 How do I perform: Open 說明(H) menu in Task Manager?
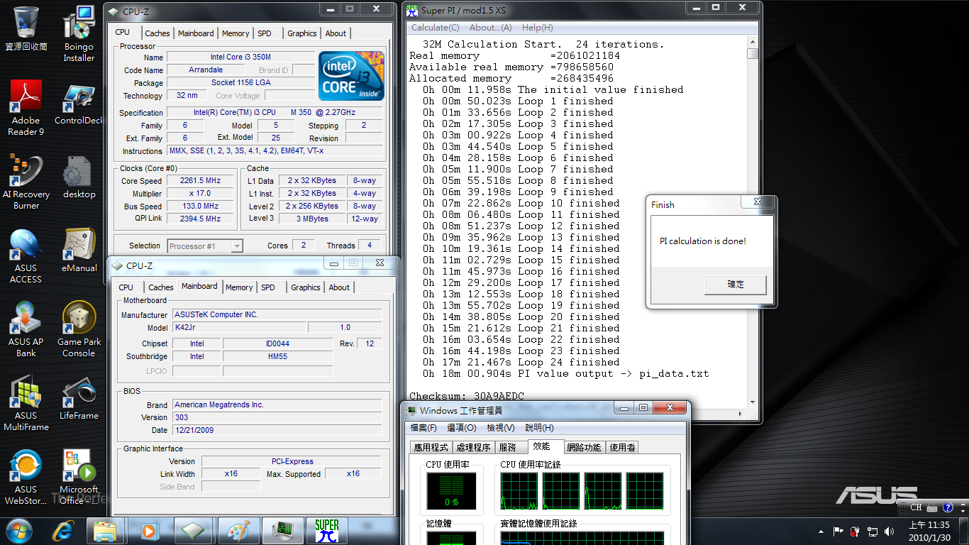(x=539, y=428)
